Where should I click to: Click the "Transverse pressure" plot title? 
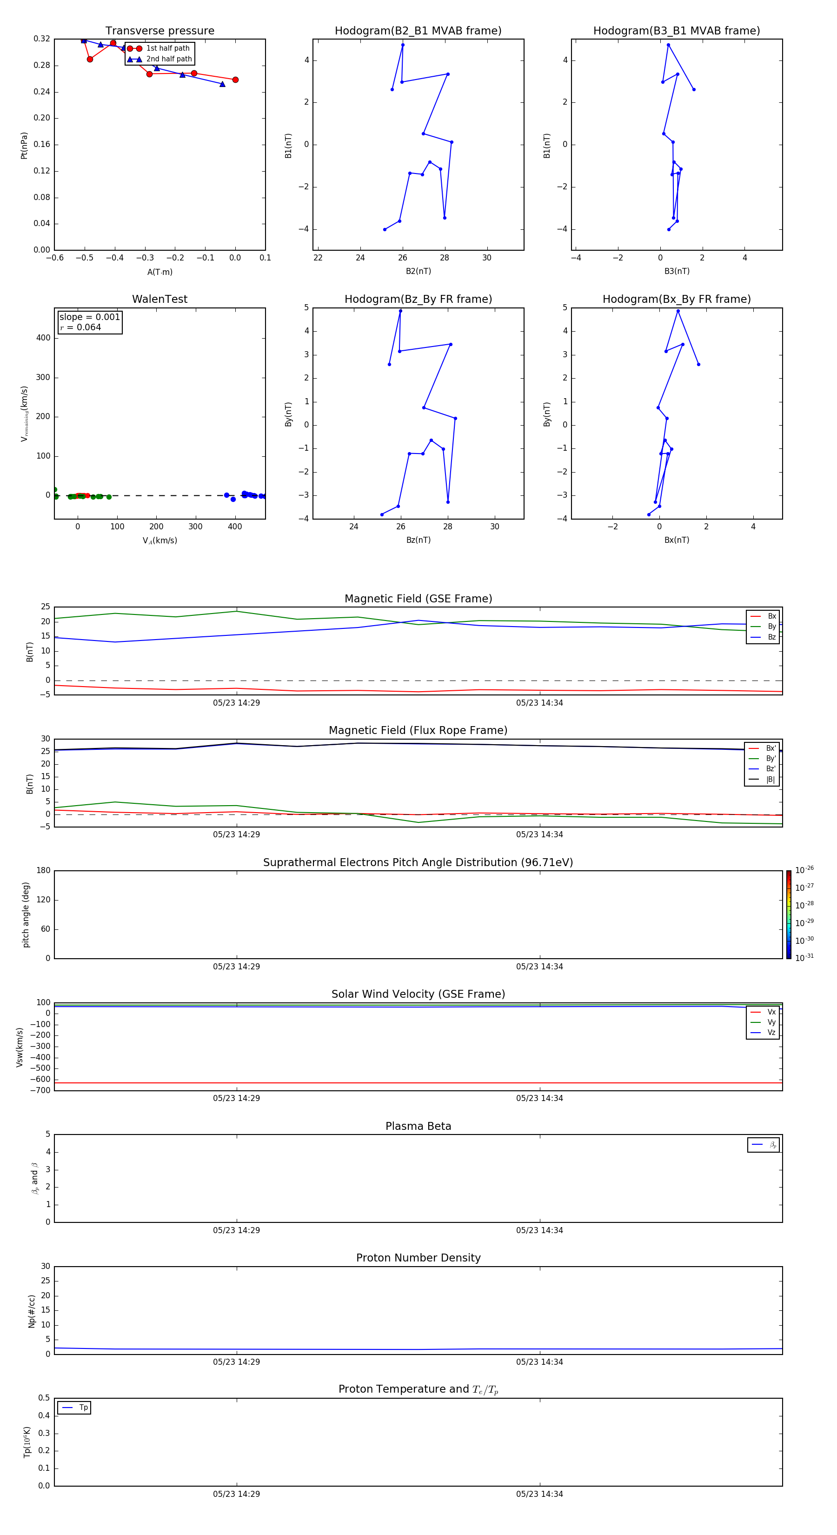pos(159,31)
